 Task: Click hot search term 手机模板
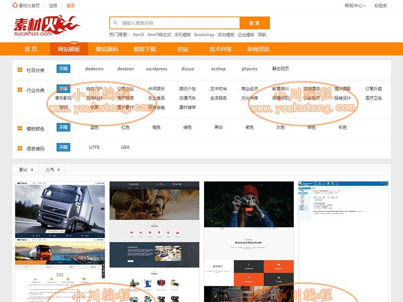pyautogui.click(x=182, y=35)
